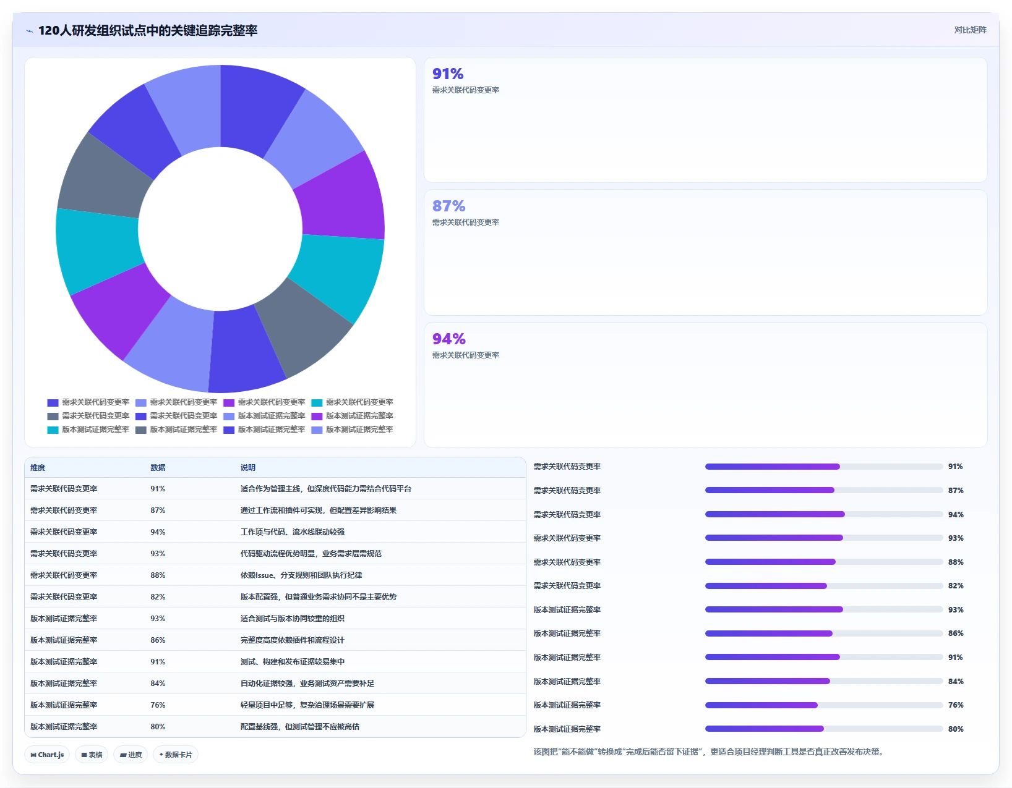Click the 需求关联代码变更率 87% progress bar
1012x788 pixels.
[x=824, y=490]
